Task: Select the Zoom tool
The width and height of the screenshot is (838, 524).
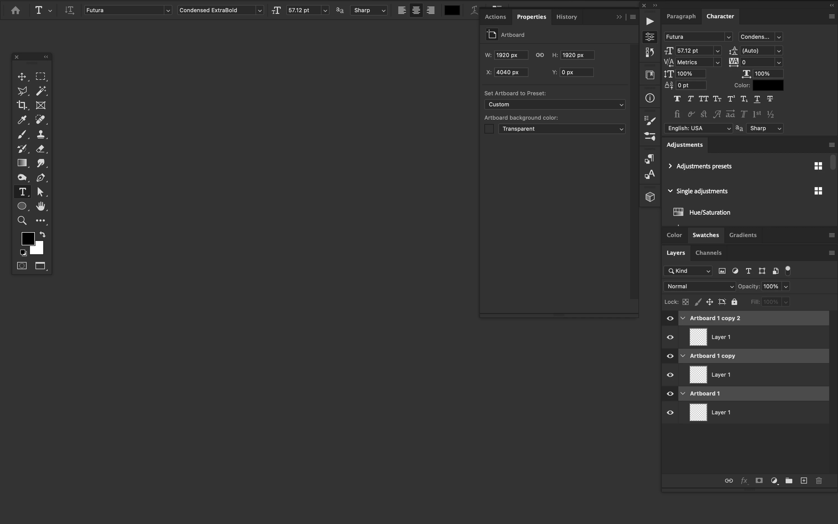Action: coord(22,220)
